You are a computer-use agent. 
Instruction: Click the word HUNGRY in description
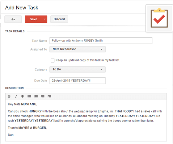point(35,111)
